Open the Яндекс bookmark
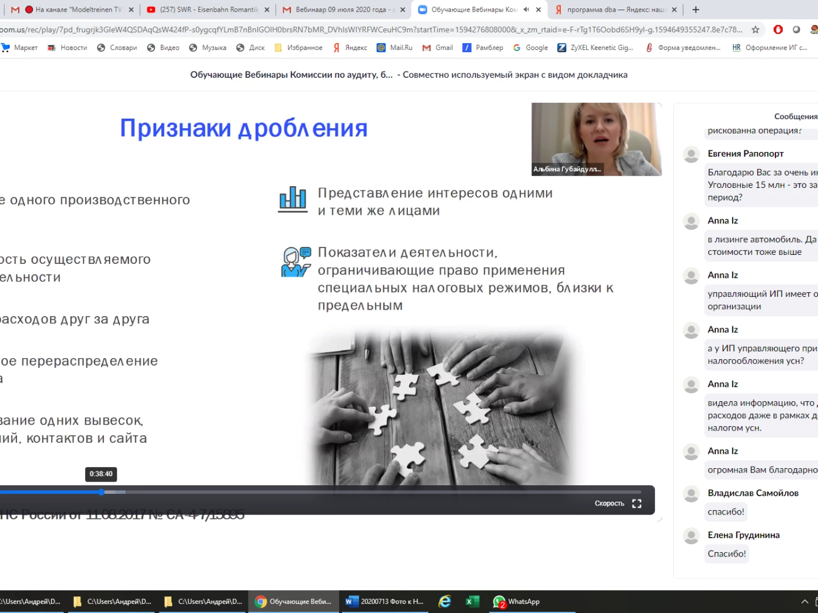Viewport: 818px width, 613px height. click(x=350, y=47)
